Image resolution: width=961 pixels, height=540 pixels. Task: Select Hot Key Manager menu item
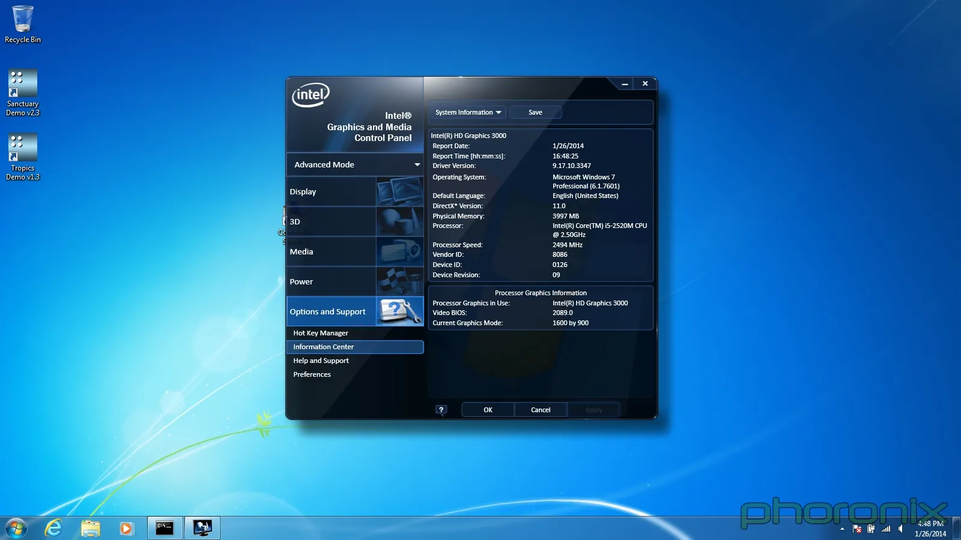tap(321, 333)
